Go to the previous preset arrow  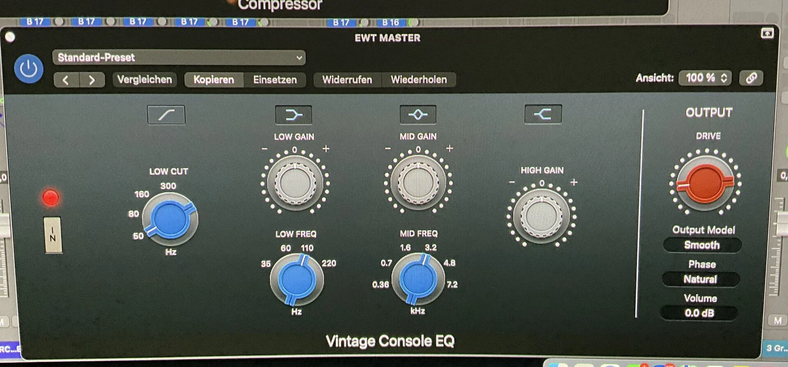pos(66,80)
